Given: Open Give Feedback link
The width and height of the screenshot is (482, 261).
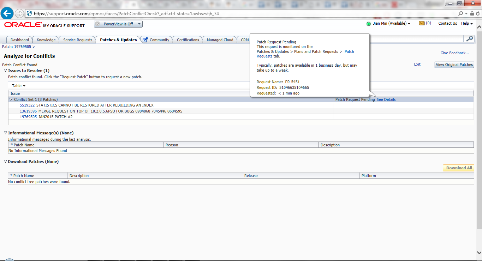Looking at the screenshot, I should click(x=454, y=53).
